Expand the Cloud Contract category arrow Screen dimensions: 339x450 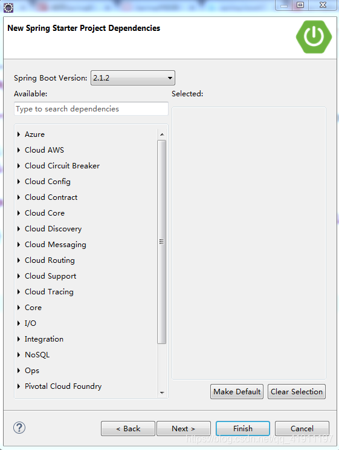point(19,197)
